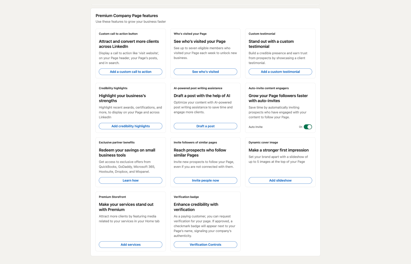411x264 pixels.
Task: Click Add slideshow for the dynamic cover
Action: 280,180
